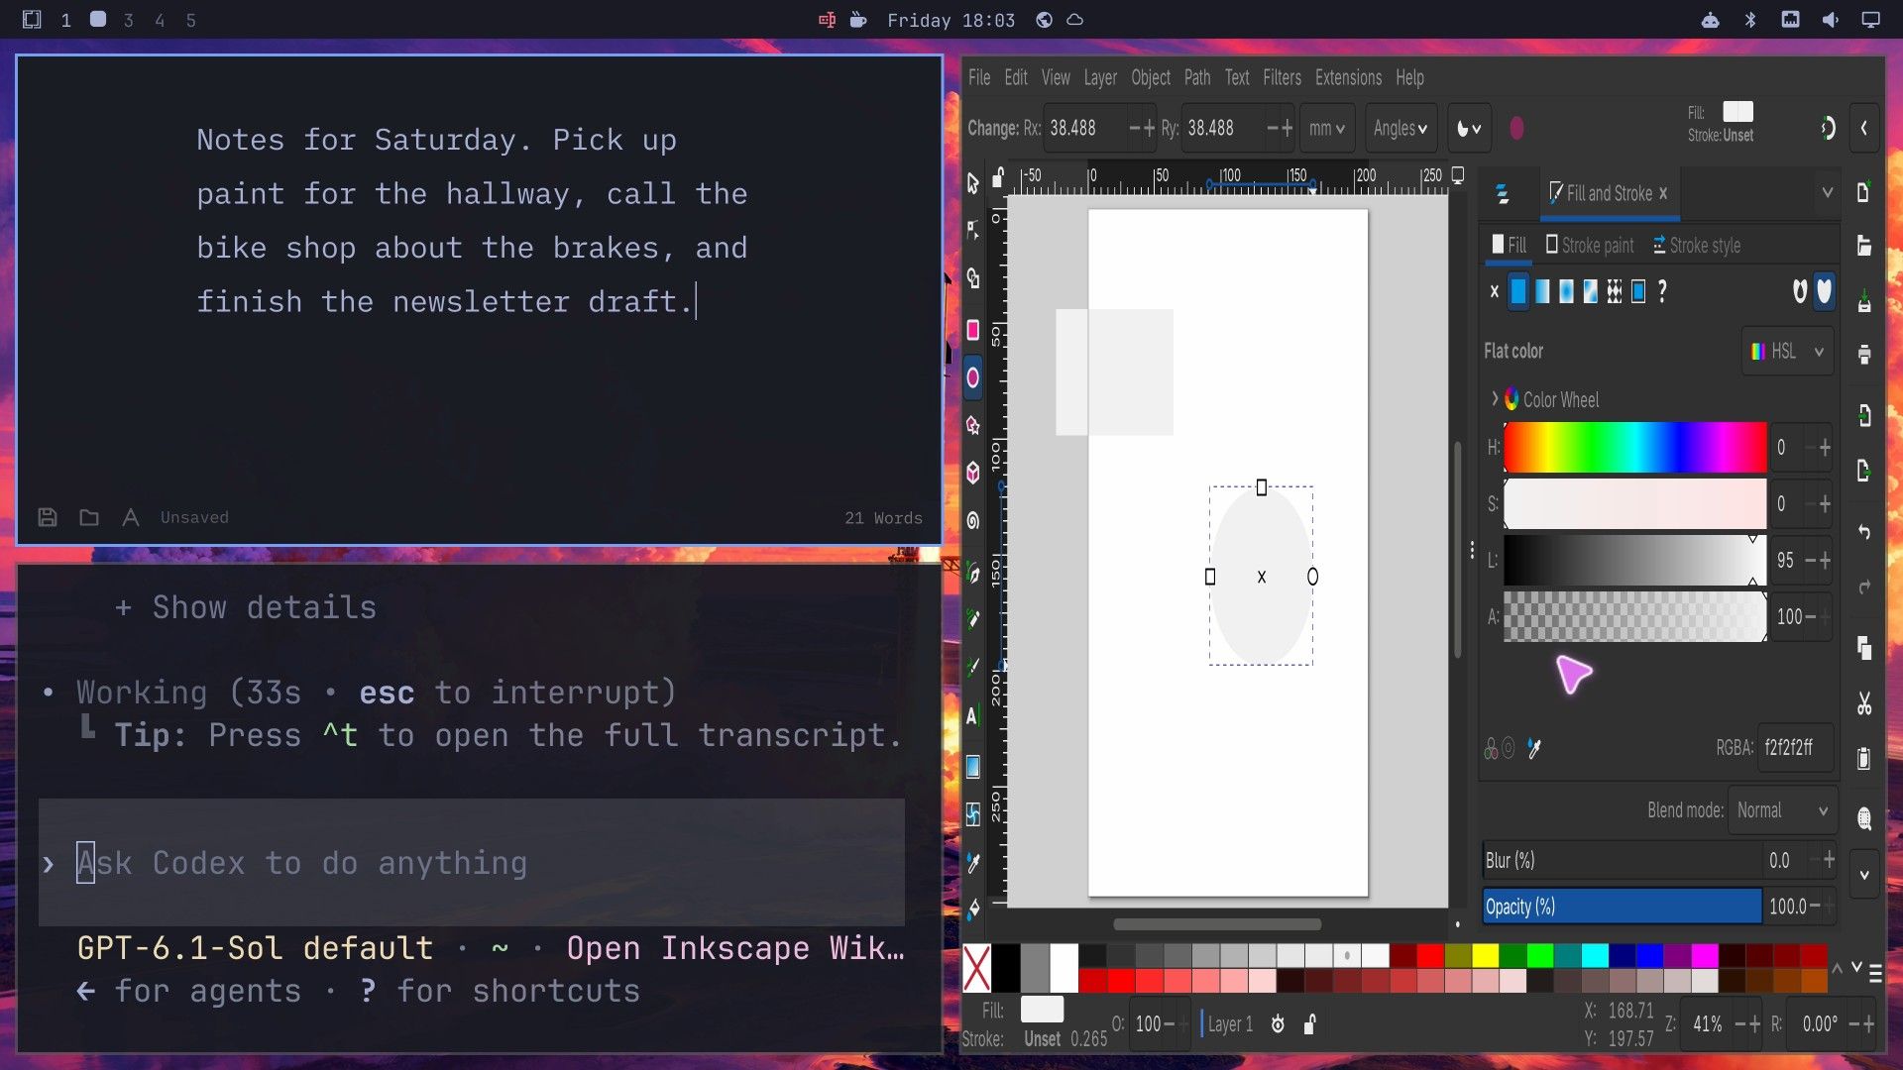Expand Show details in Codex terminal

(246, 607)
